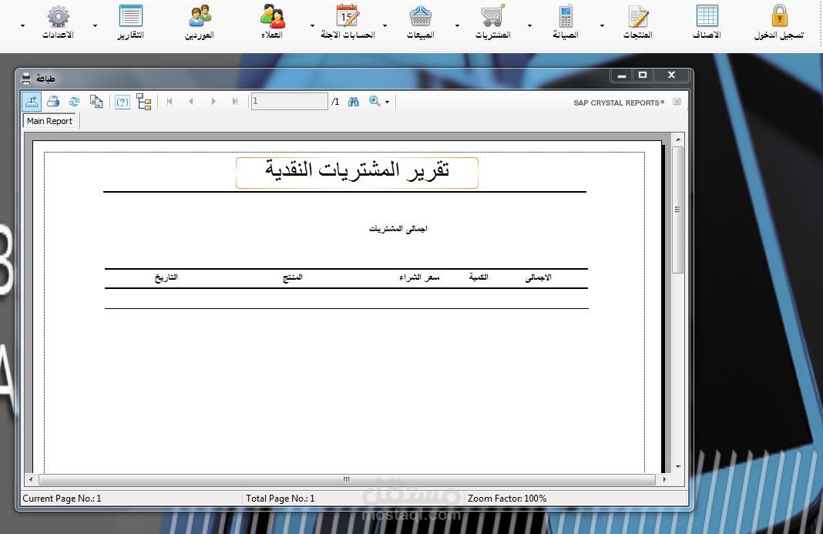Expand the الاعدادات dropdown arrow

coord(22,25)
